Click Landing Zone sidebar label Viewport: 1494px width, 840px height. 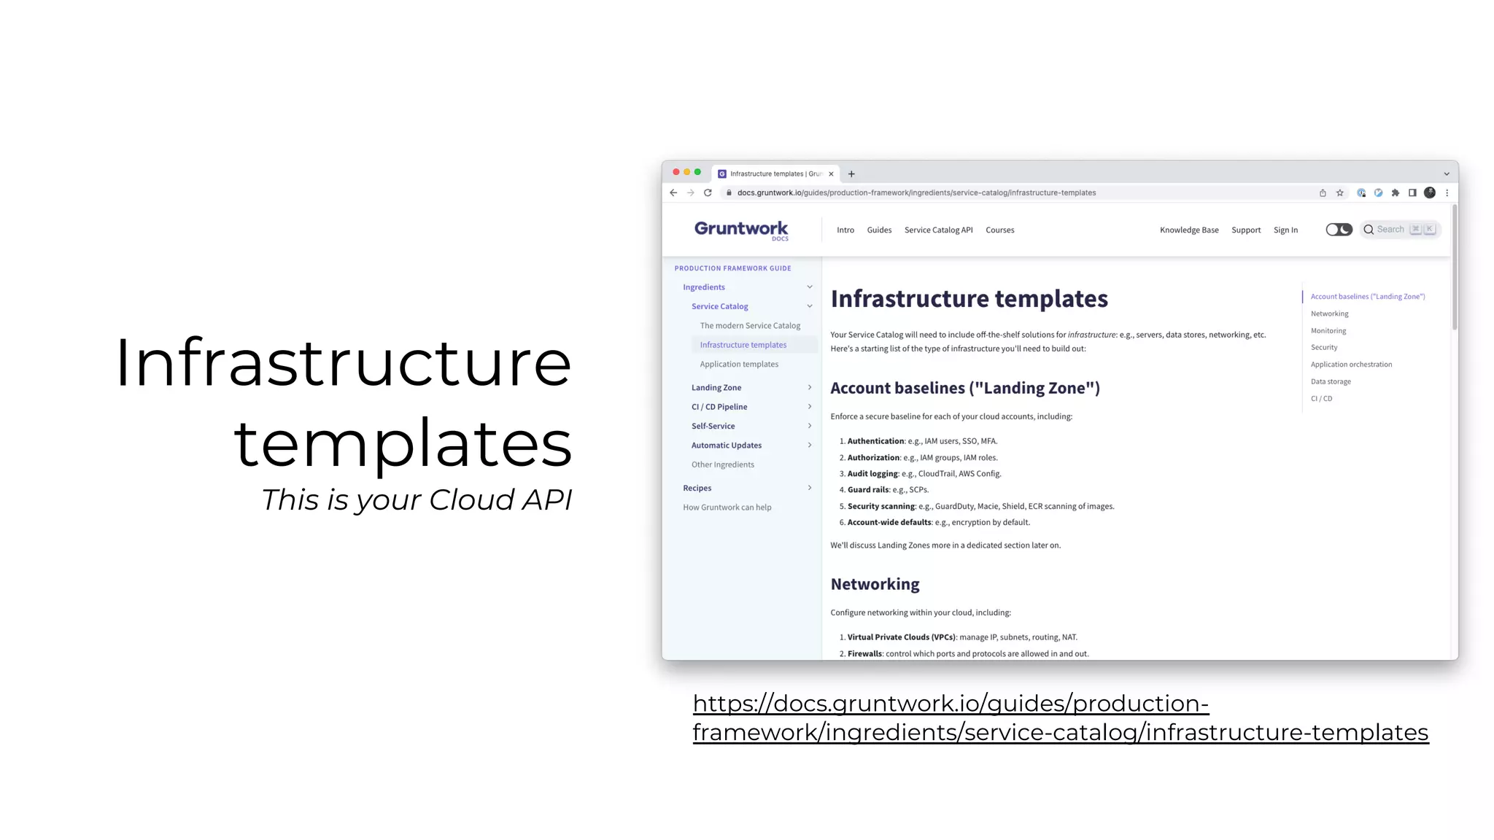pyautogui.click(x=716, y=387)
